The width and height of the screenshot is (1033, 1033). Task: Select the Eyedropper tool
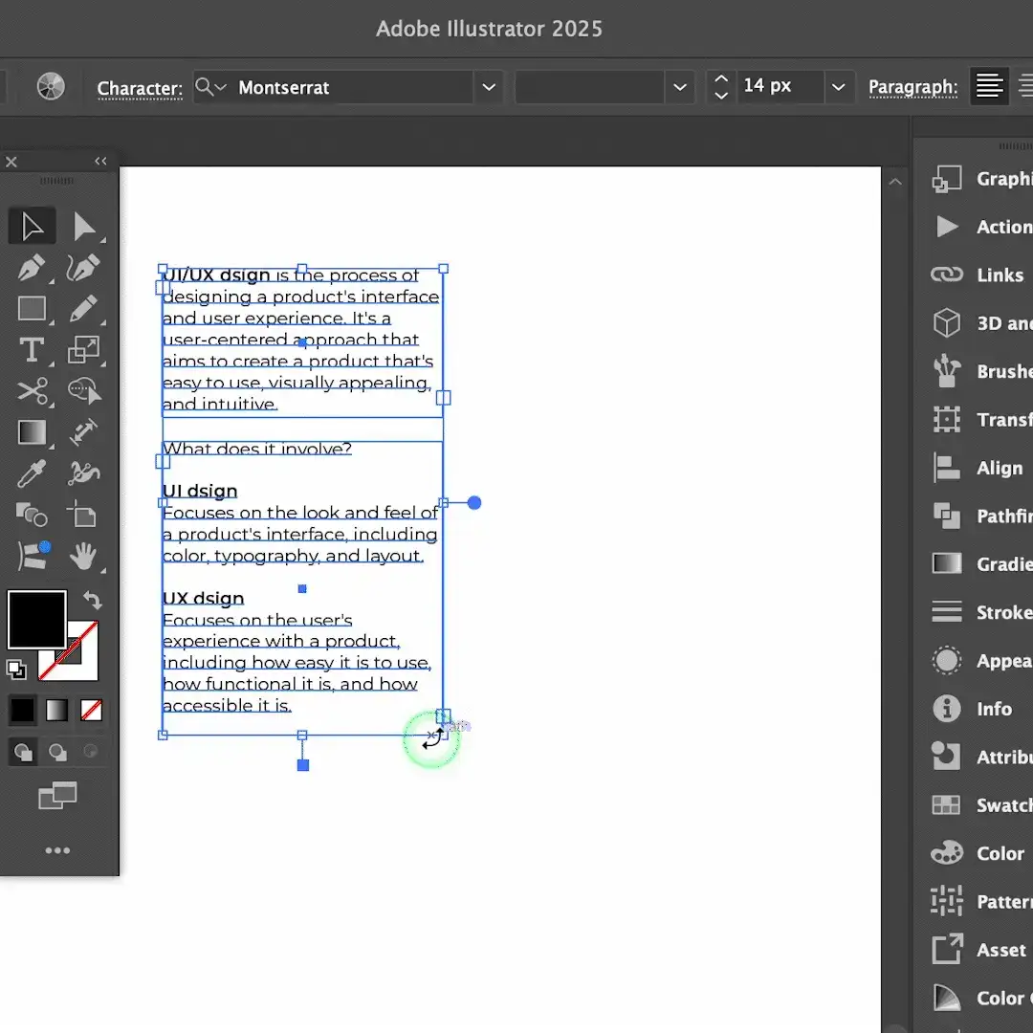click(32, 473)
